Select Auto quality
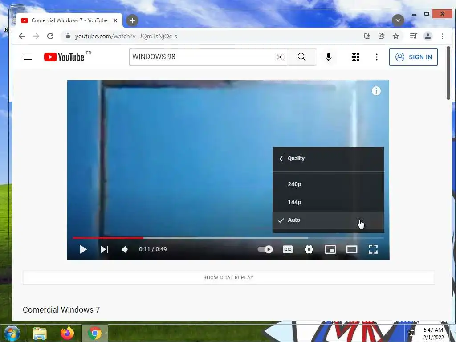The image size is (456, 342). (x=328, y=220)
